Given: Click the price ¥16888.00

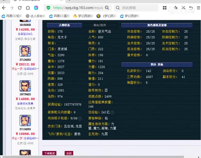Looking at the screenshot, I should click(x=25, y=134).
